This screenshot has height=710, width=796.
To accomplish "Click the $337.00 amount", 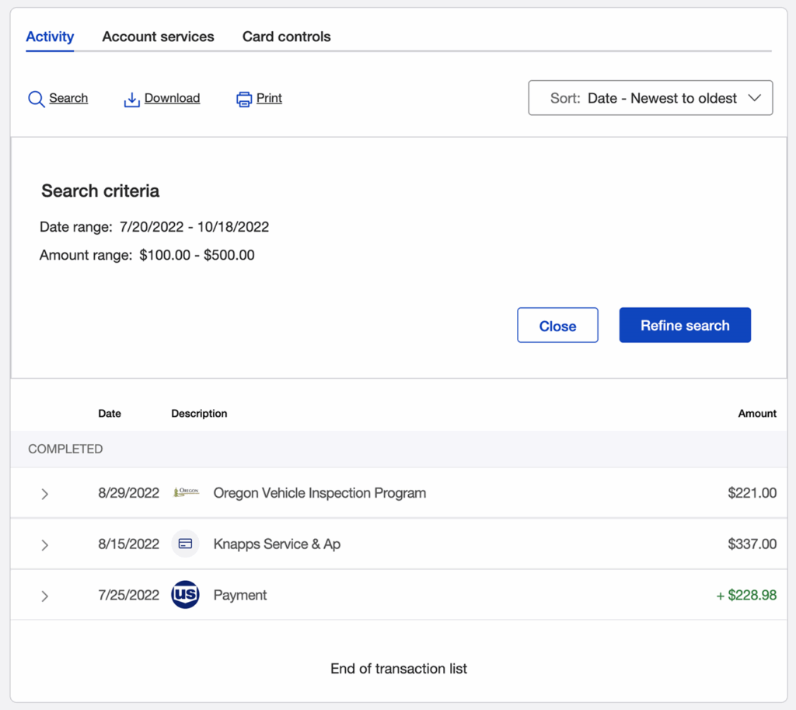I will click(x=752, y=544).
